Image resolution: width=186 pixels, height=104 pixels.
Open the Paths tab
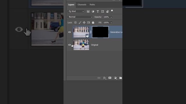(x=92, y=5)
